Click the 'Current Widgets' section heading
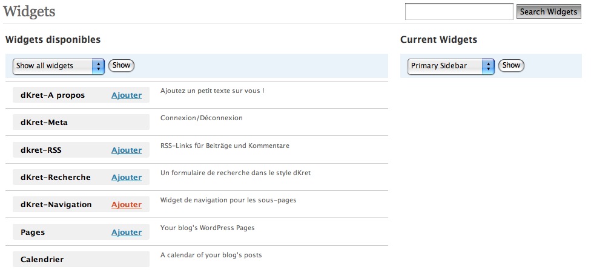Screen dimensions: 591x270 (439, 40)
